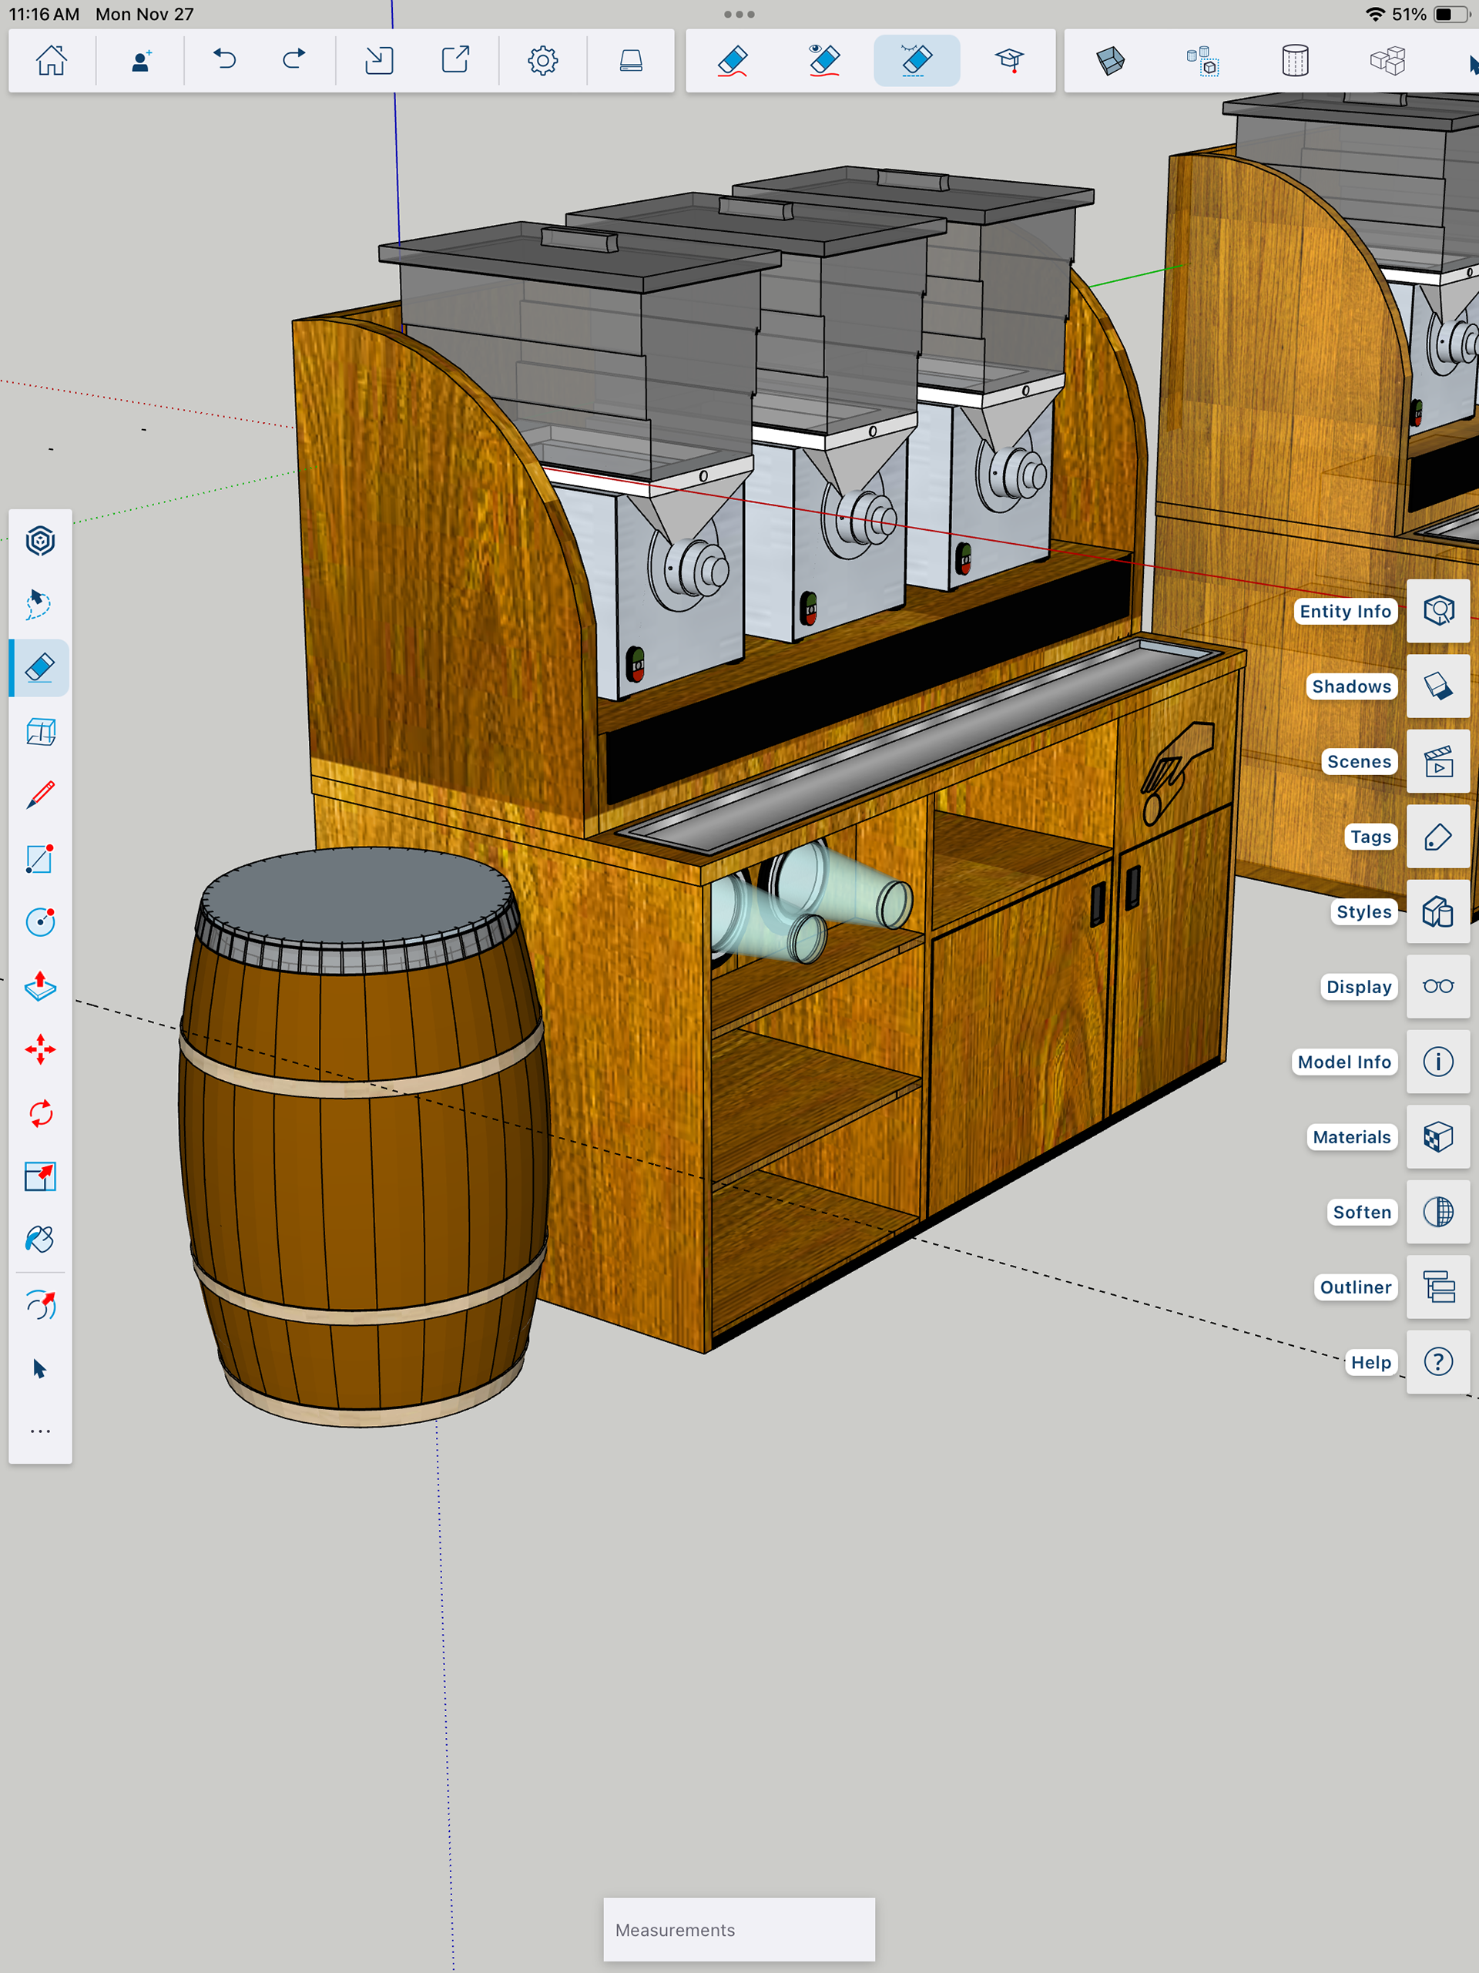Open the Tags panel label
The image size is (1479, 1973).
(x=1370, y=837)
